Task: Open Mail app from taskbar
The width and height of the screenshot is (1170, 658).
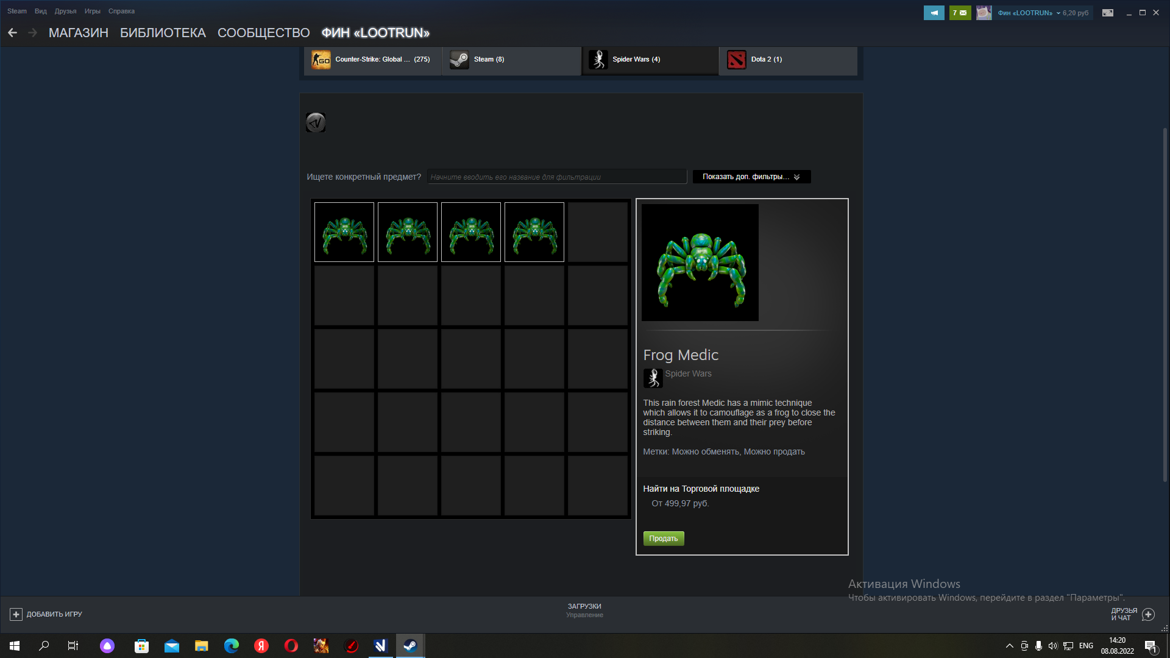Action: click(x=172, y=646)
